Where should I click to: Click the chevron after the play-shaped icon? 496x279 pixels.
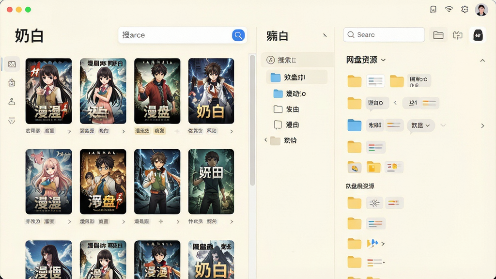(383, 244)
